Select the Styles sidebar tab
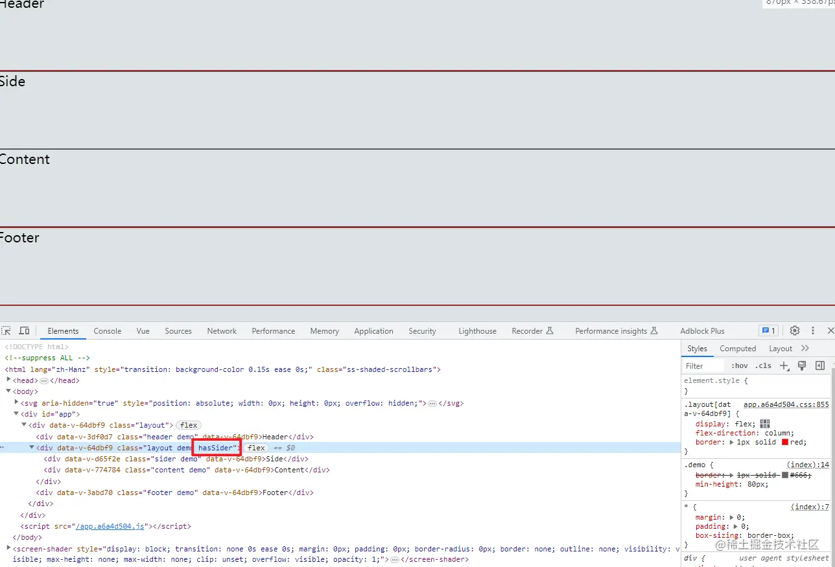The width and height of the screenshot is (835, 567). (698, 348)
